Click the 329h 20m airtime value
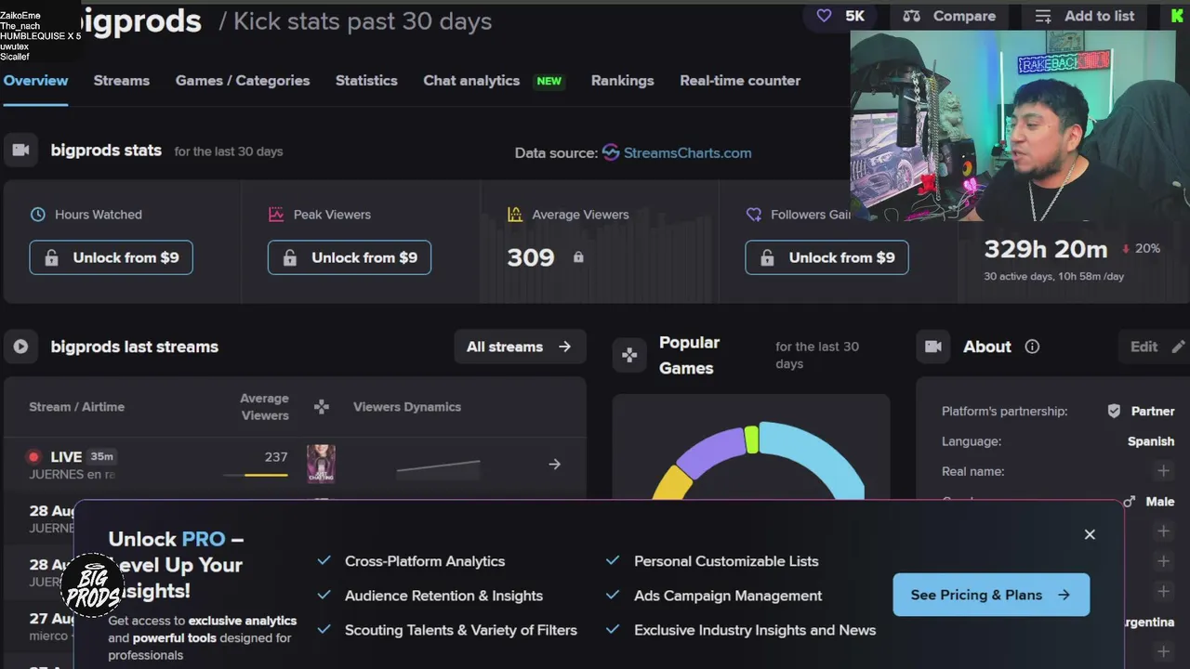 click(x=1046, y=249)
